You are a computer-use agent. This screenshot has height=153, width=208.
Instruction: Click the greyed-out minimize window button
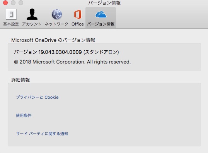[x=13, y=3]
